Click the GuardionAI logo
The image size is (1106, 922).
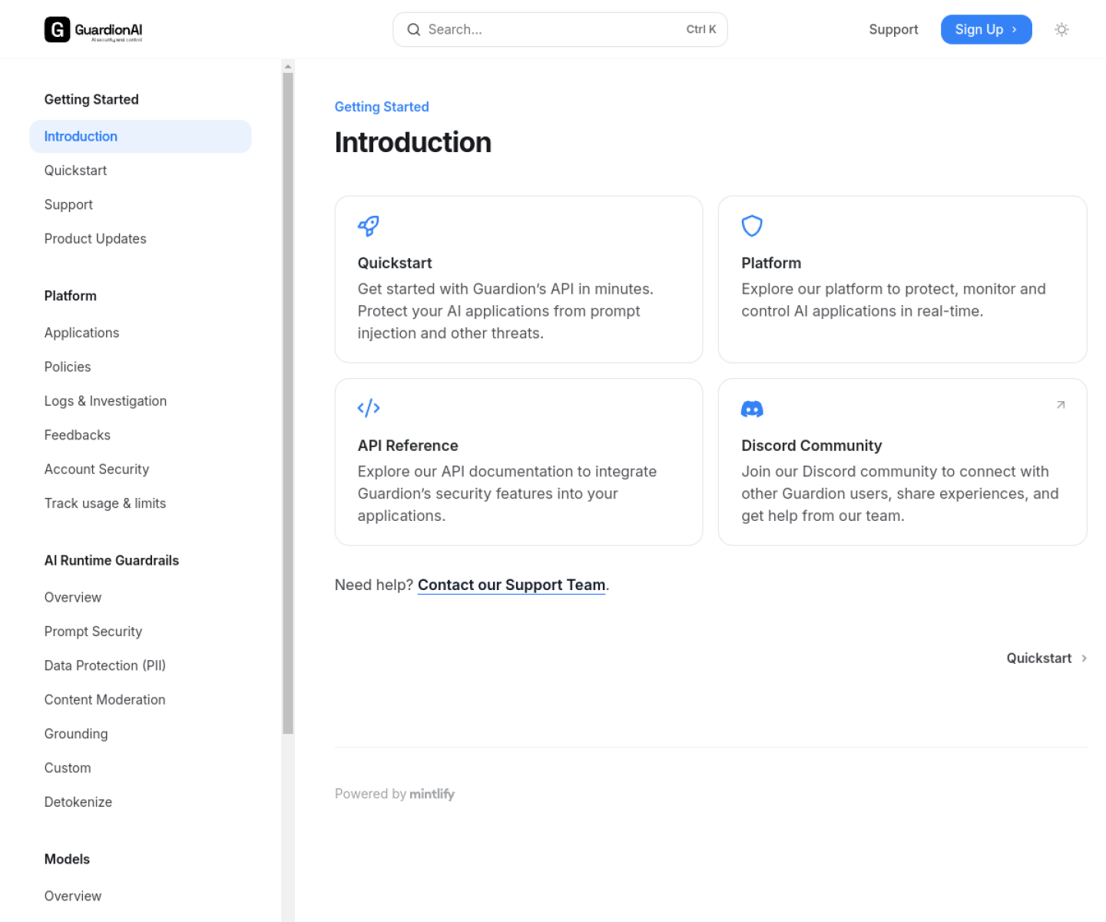click(94, 29)
